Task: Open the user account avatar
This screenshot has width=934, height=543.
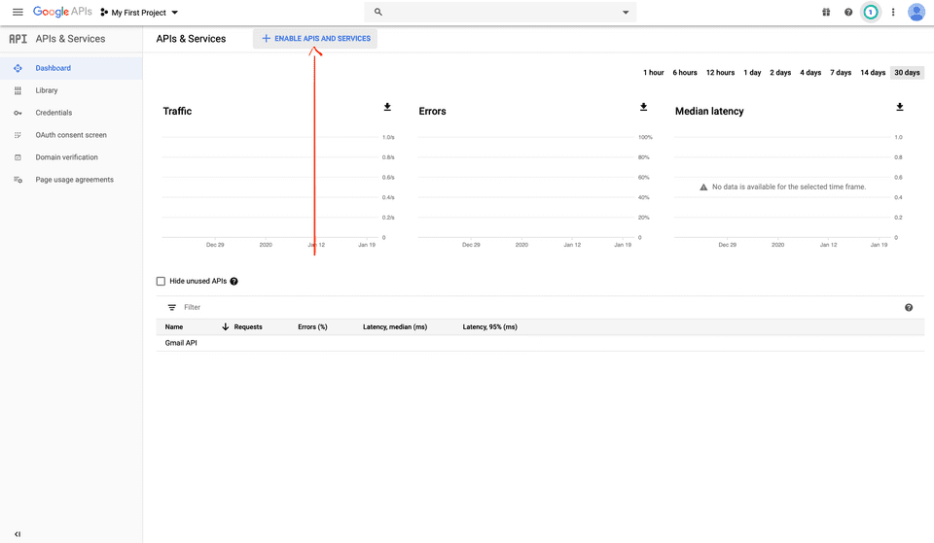Action: pos(916,12)
